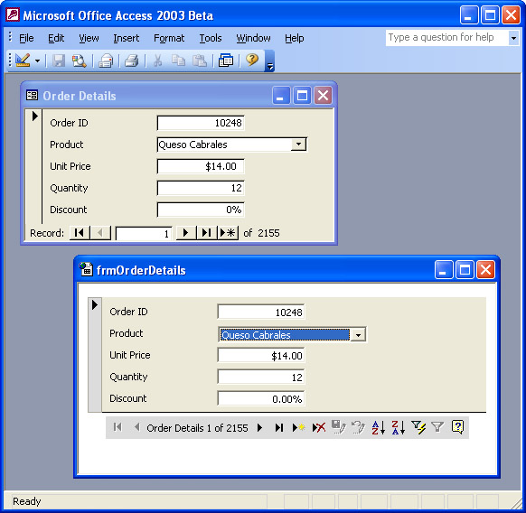Click record selector bar in Order Details window
526x513 pixels.
[33, 166]
